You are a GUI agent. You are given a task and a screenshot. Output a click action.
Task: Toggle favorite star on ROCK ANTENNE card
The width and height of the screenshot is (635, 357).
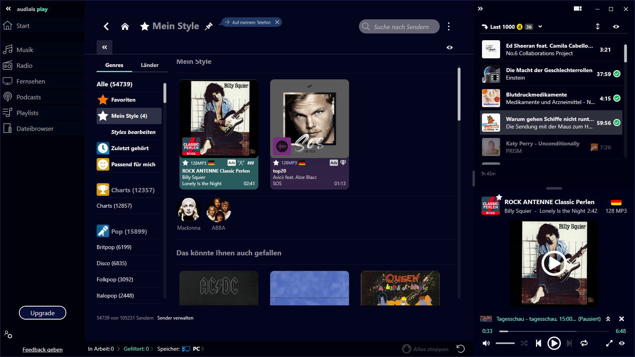click(185, 163)
